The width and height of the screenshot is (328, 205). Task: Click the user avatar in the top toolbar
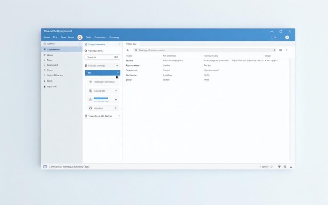tap(79, 37)
